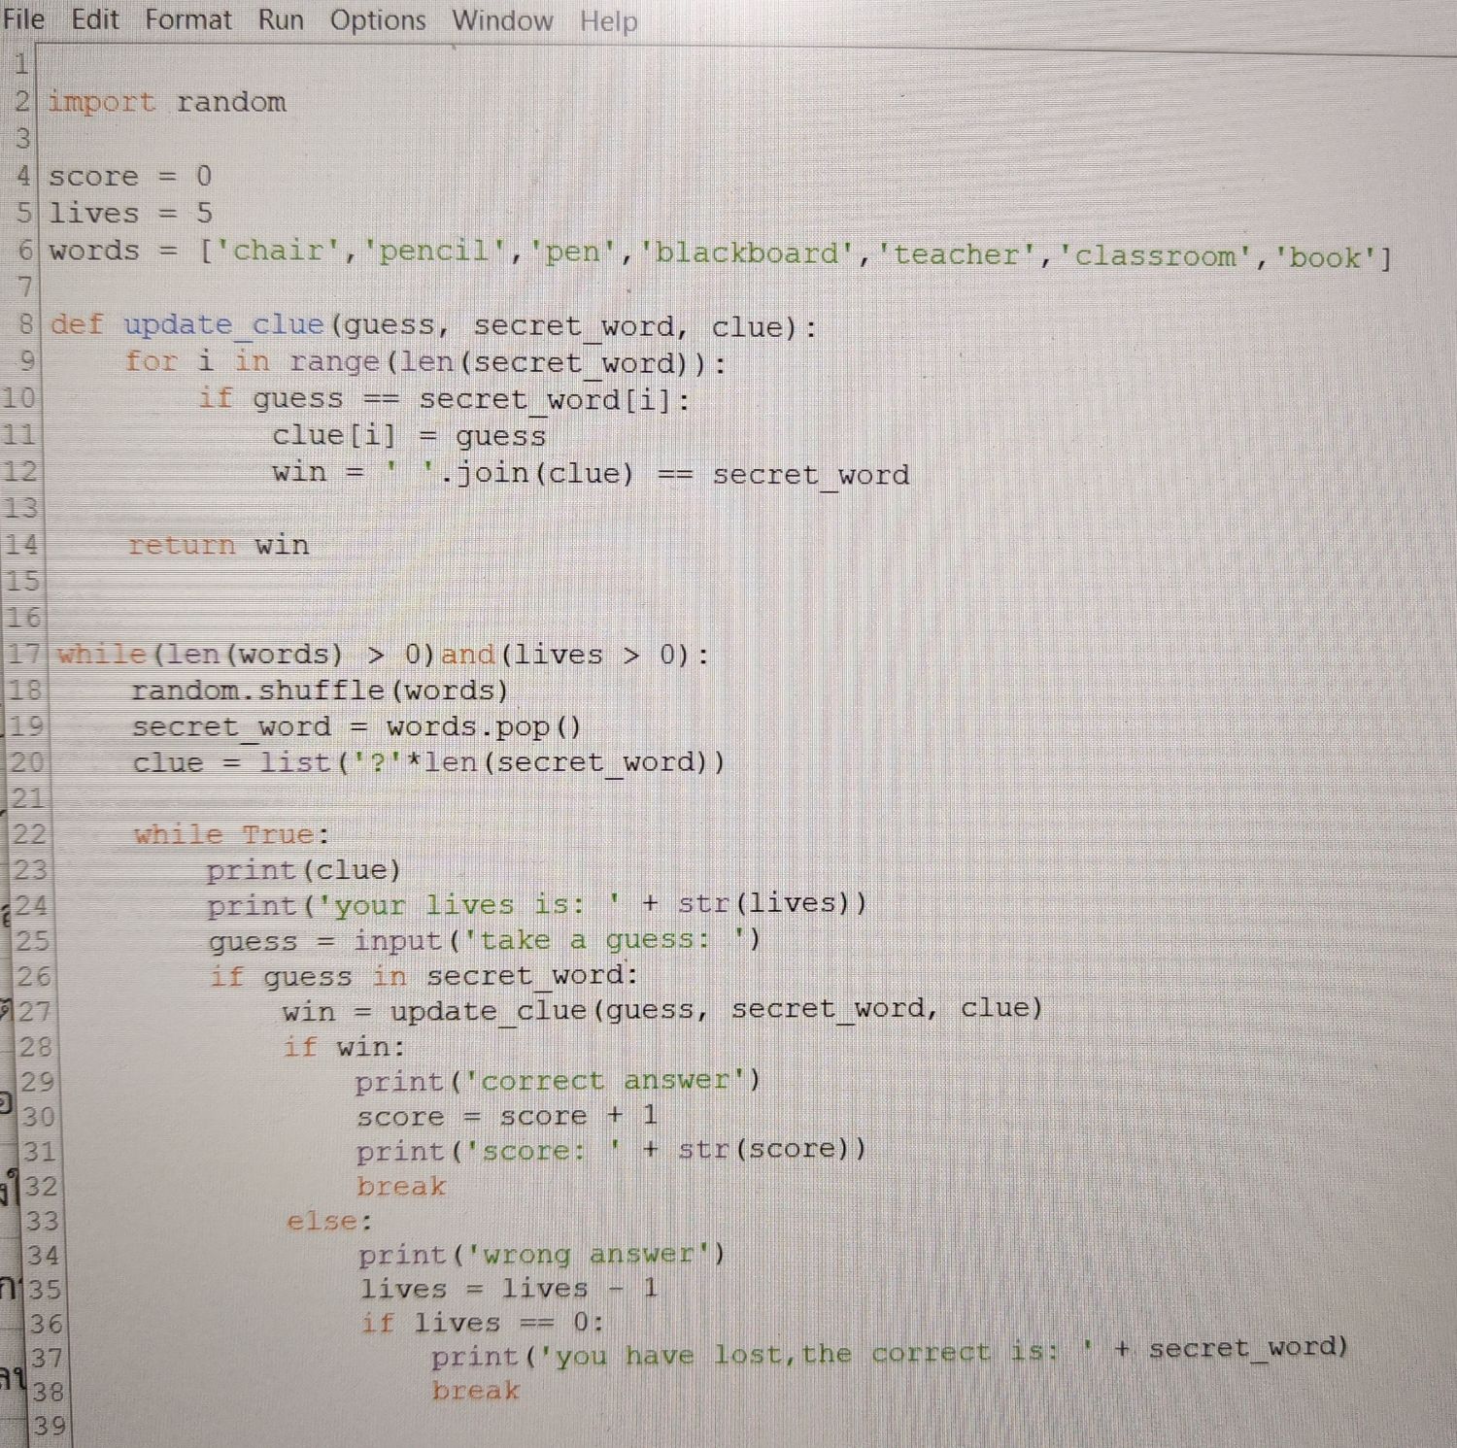This screenshot has width=1457, height=1448.
Task: Open the Format menu
Action: pos(188,20)
